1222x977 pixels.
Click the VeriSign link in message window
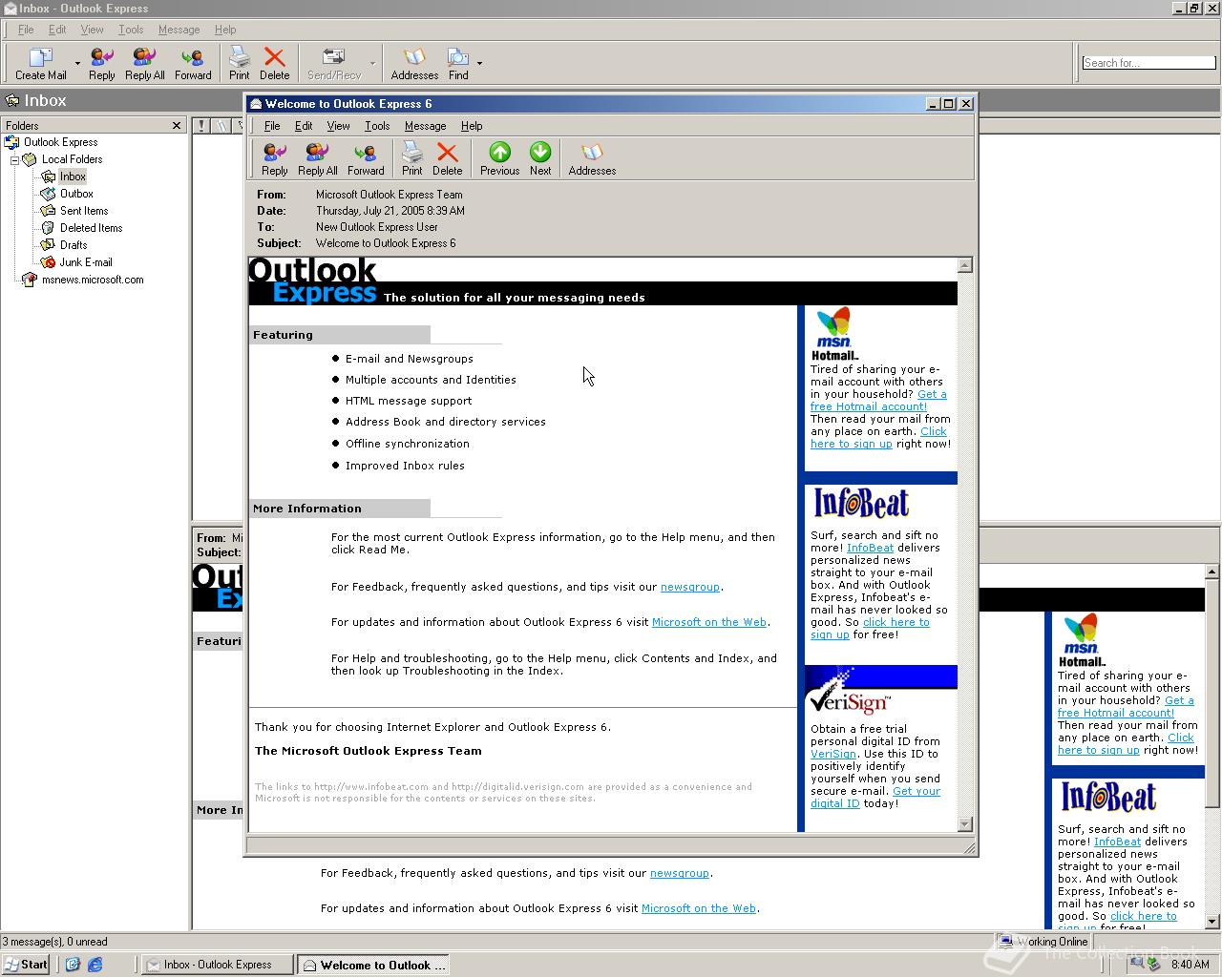click(832, 754)
